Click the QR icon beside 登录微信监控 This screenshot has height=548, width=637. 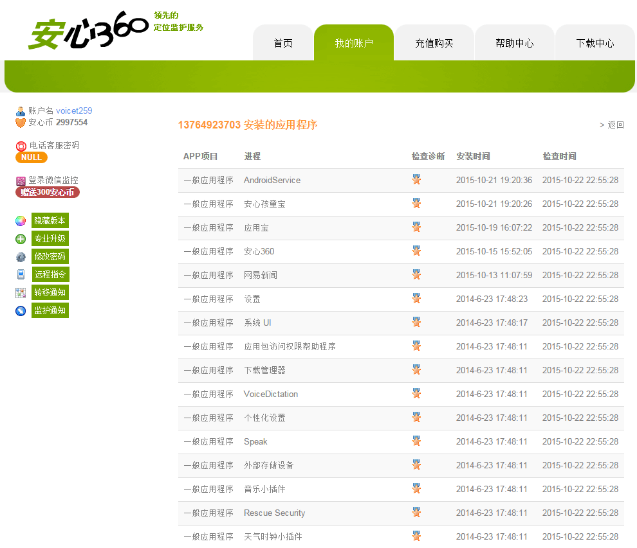21,181
